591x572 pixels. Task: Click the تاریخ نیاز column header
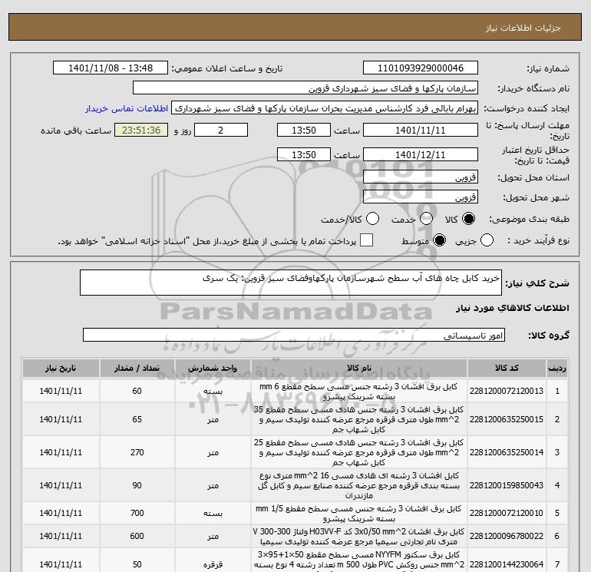(x=61, y=369)
